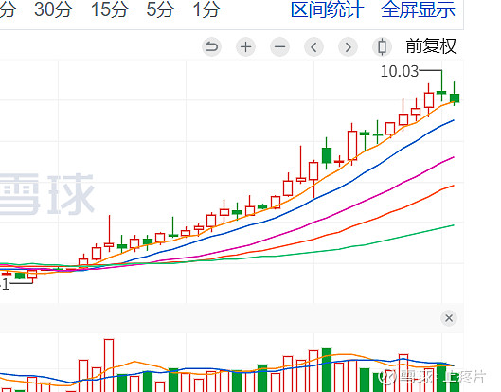The width and height of the screenshot is (501, 392).
Task: Select the tall red candlestick under 10.03 label
Action: (x=429, y=100)
